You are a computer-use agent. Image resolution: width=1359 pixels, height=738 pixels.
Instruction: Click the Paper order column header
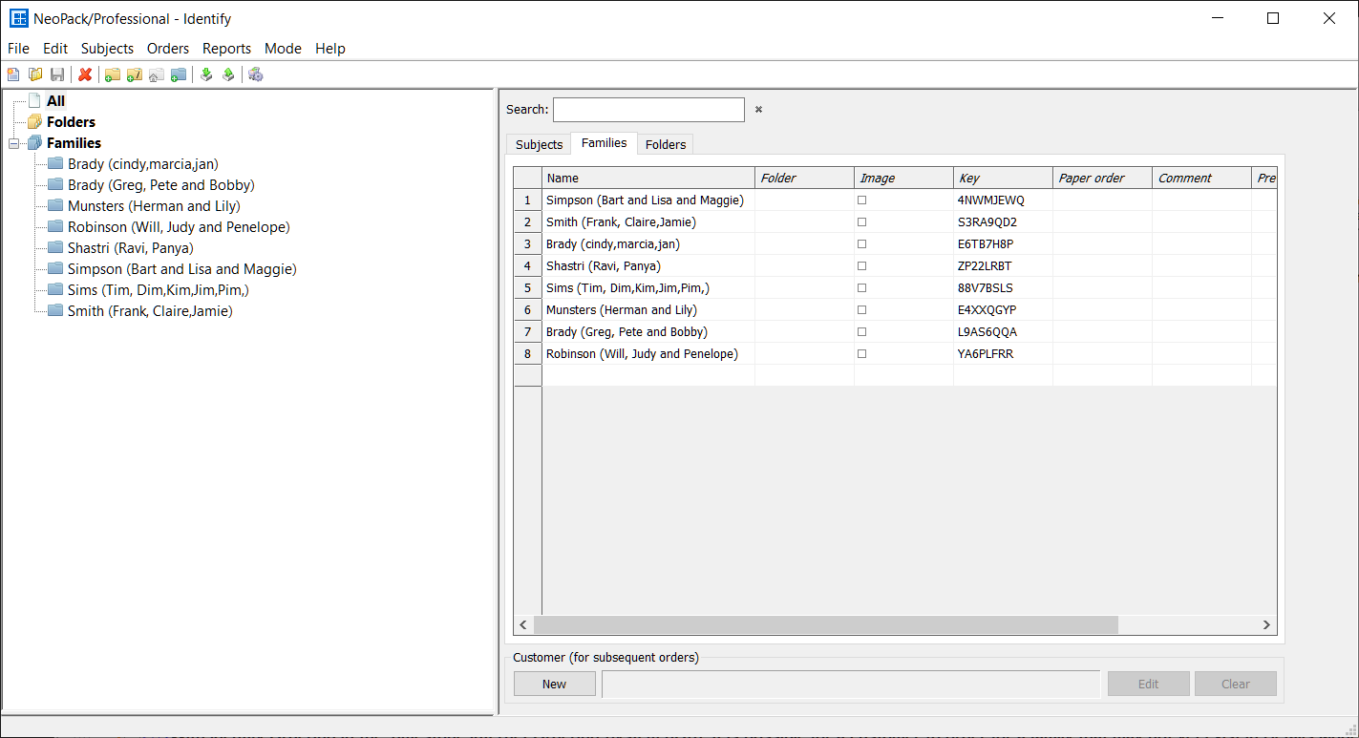(1102, 179)
